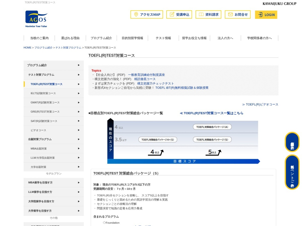Screen dimensions: 302x226
Task: Go to the ≫ TOEFL(R)ビデオコース link
Action: pyautogui.click(x=260, y=104)
